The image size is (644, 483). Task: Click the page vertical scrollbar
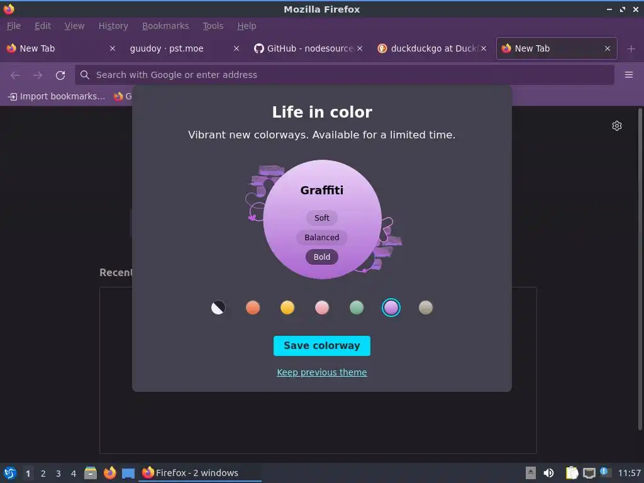640,269
